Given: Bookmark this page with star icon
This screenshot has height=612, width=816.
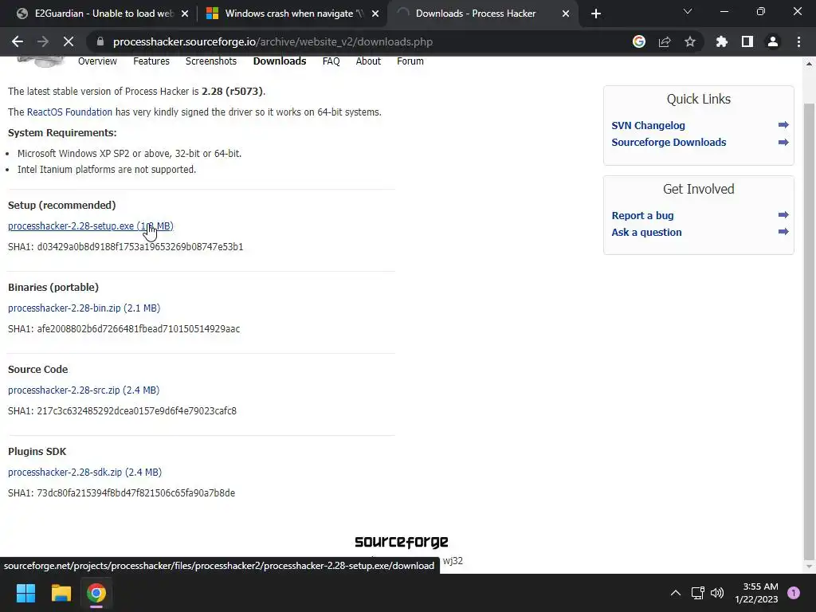Looking at the screenshot, I should (x=690, y=41).
